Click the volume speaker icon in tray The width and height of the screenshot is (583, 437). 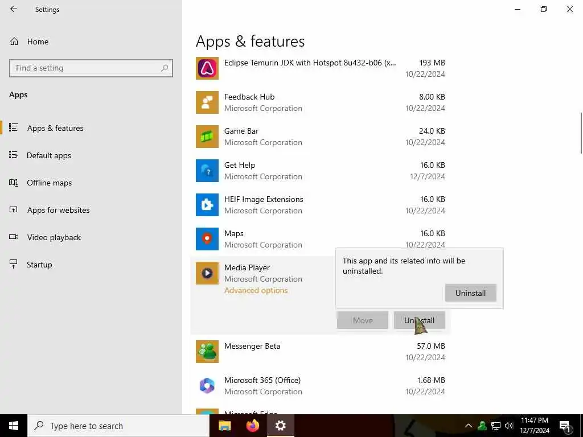click(509, 426)
